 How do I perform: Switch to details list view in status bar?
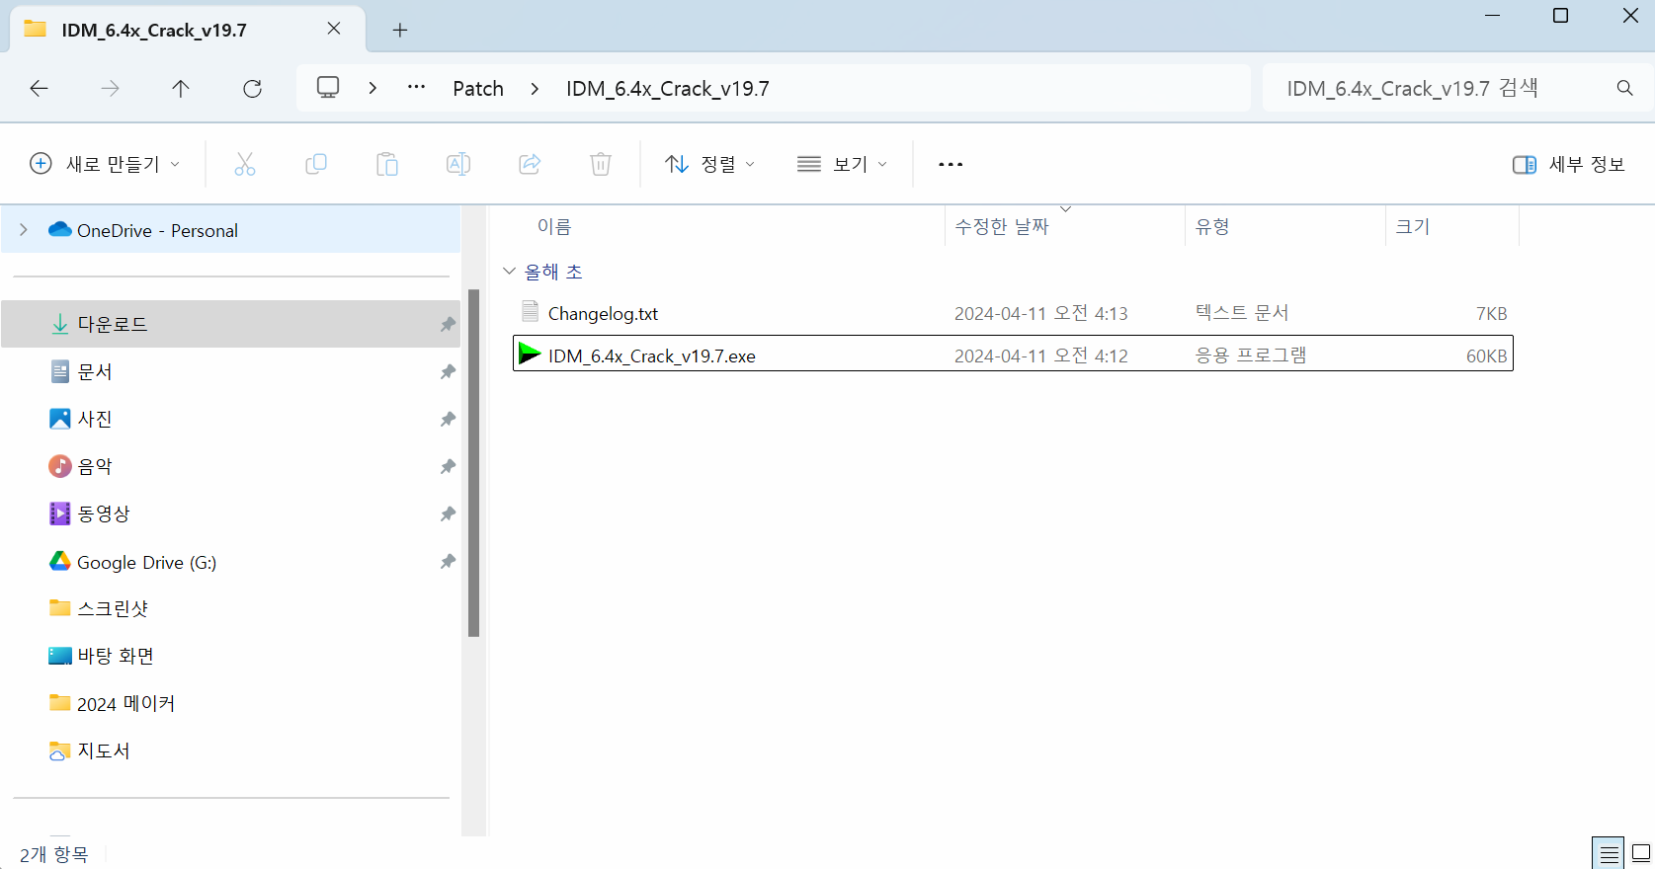pos(1609,853)
